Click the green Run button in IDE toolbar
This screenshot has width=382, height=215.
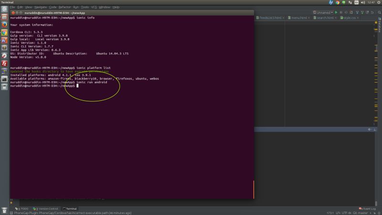click(336, 12)
